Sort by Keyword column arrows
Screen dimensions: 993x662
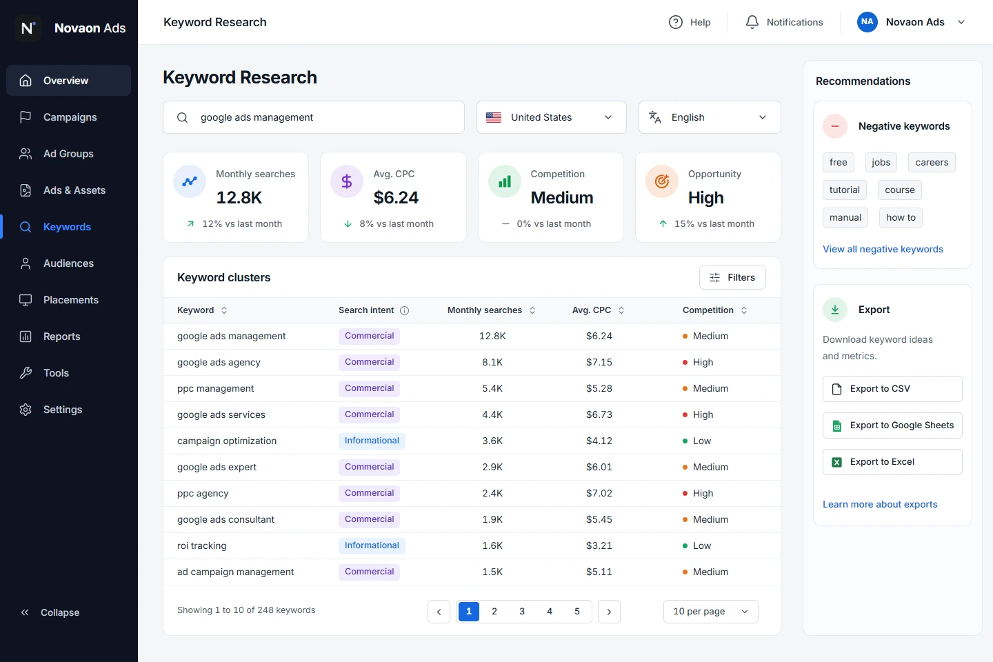[224, 310]
